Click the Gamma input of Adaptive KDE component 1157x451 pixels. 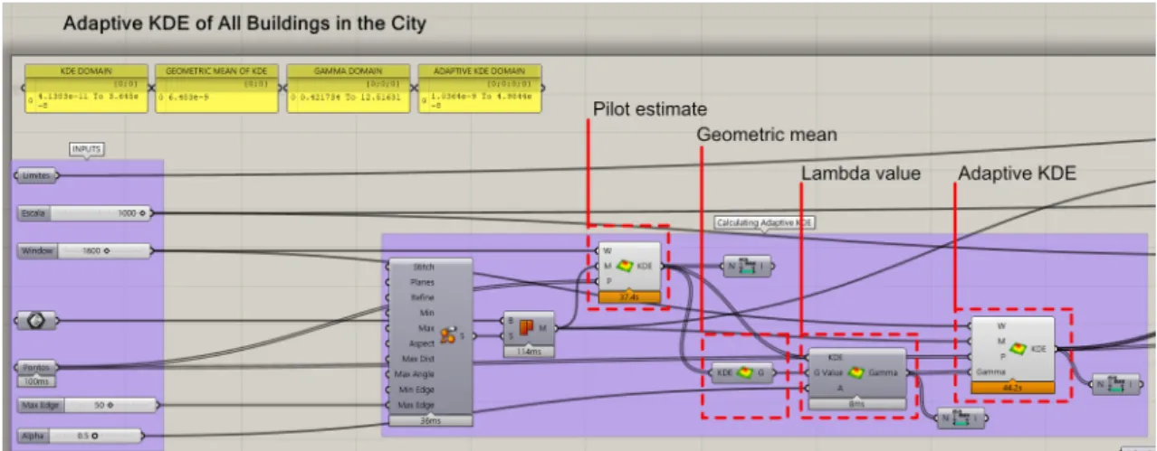(988, 371)
